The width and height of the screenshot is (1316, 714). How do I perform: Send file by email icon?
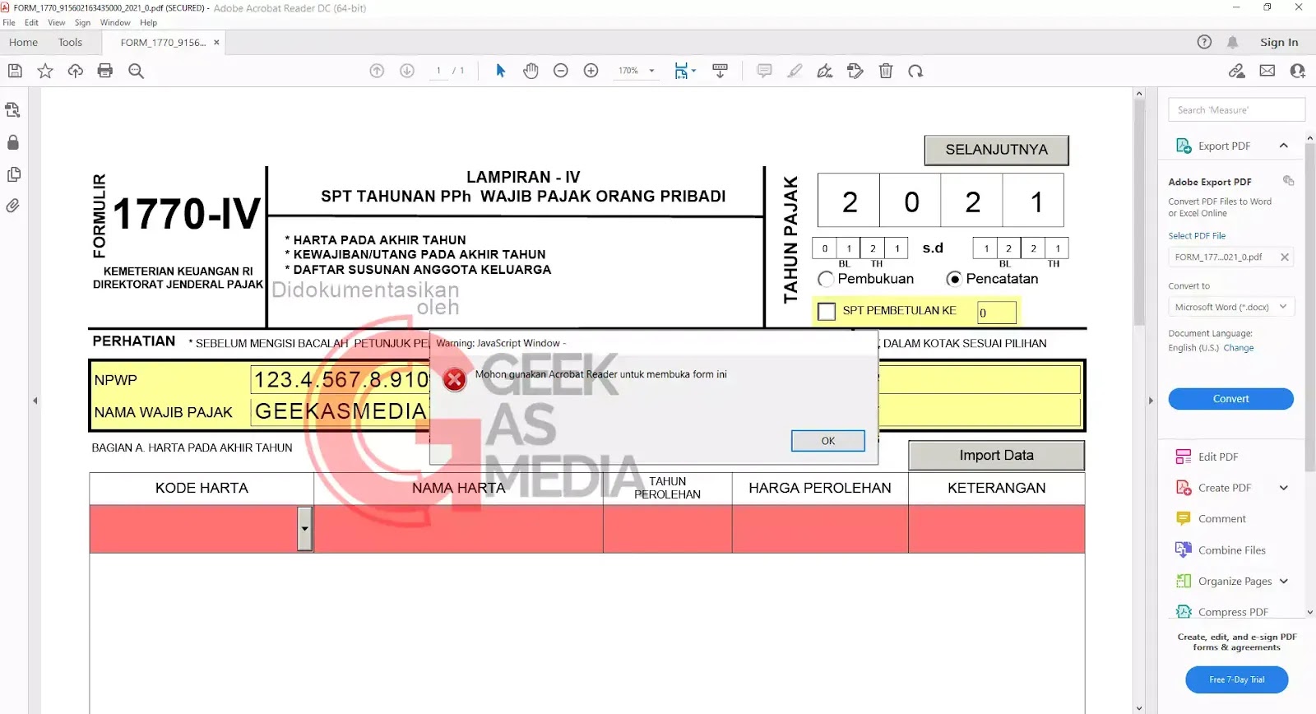(x=1267, y=71)
